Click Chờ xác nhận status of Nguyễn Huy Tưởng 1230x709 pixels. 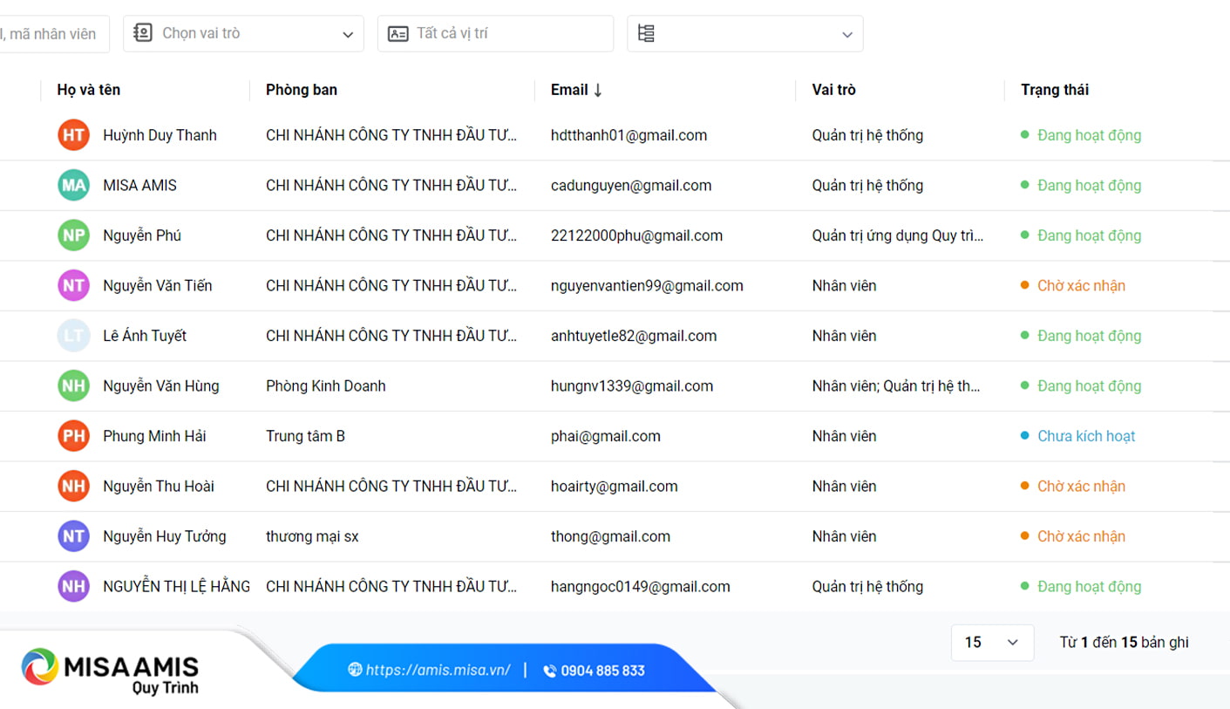(1073, 536)
